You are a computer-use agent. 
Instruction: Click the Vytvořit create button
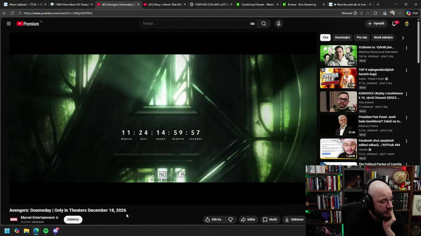[376, 24]
